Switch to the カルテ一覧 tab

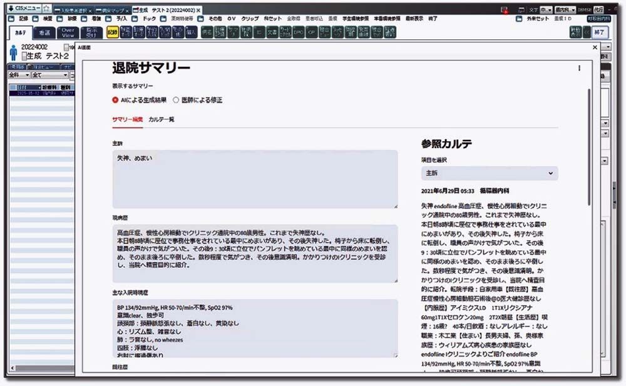tap(162, 119)
